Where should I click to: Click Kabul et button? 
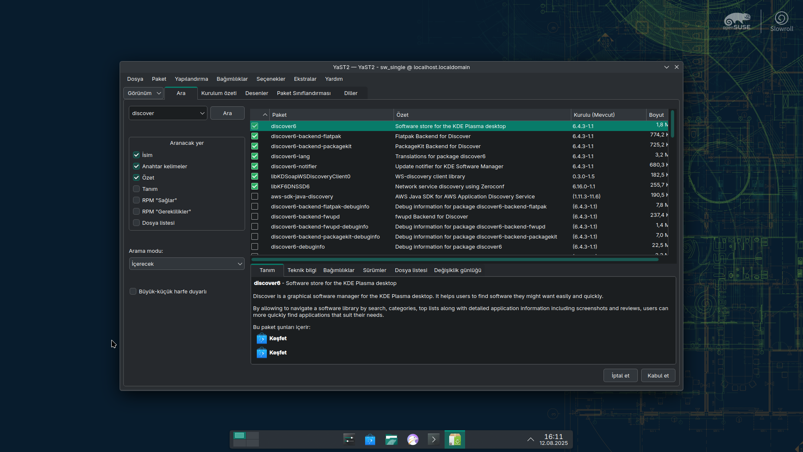(658, 375)
